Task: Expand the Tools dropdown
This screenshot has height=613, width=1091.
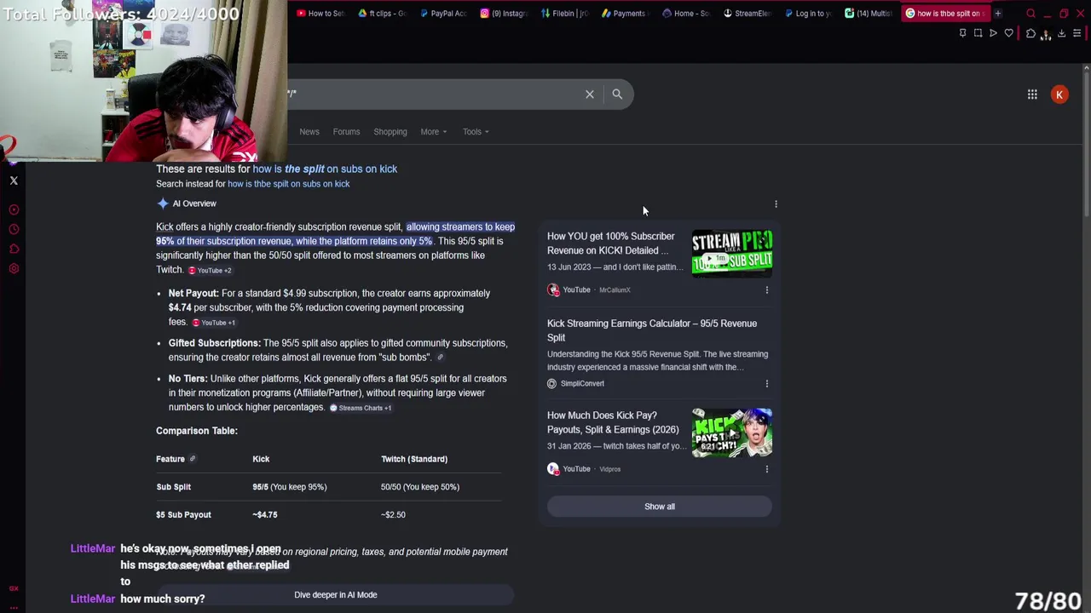Action: tap(476, 132)
